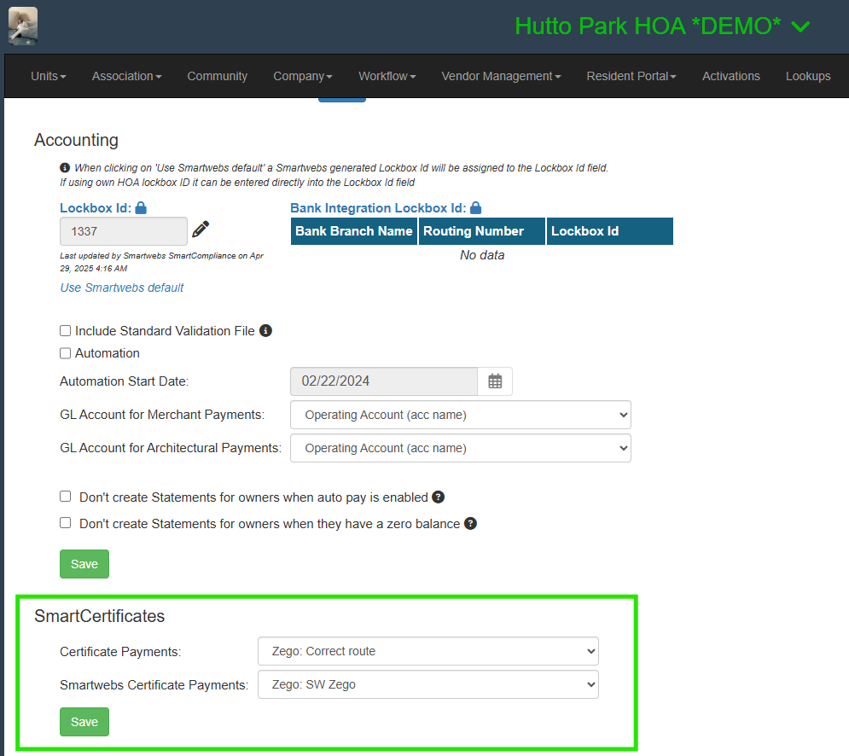Click the pencil edit icon beside Lockbox Id
Image resolution: width=849 pixels, height=756 pixels.
pos(201,229)
